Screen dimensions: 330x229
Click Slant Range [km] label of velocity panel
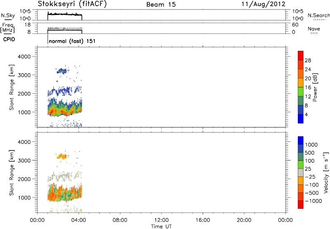tap(12, 173)
